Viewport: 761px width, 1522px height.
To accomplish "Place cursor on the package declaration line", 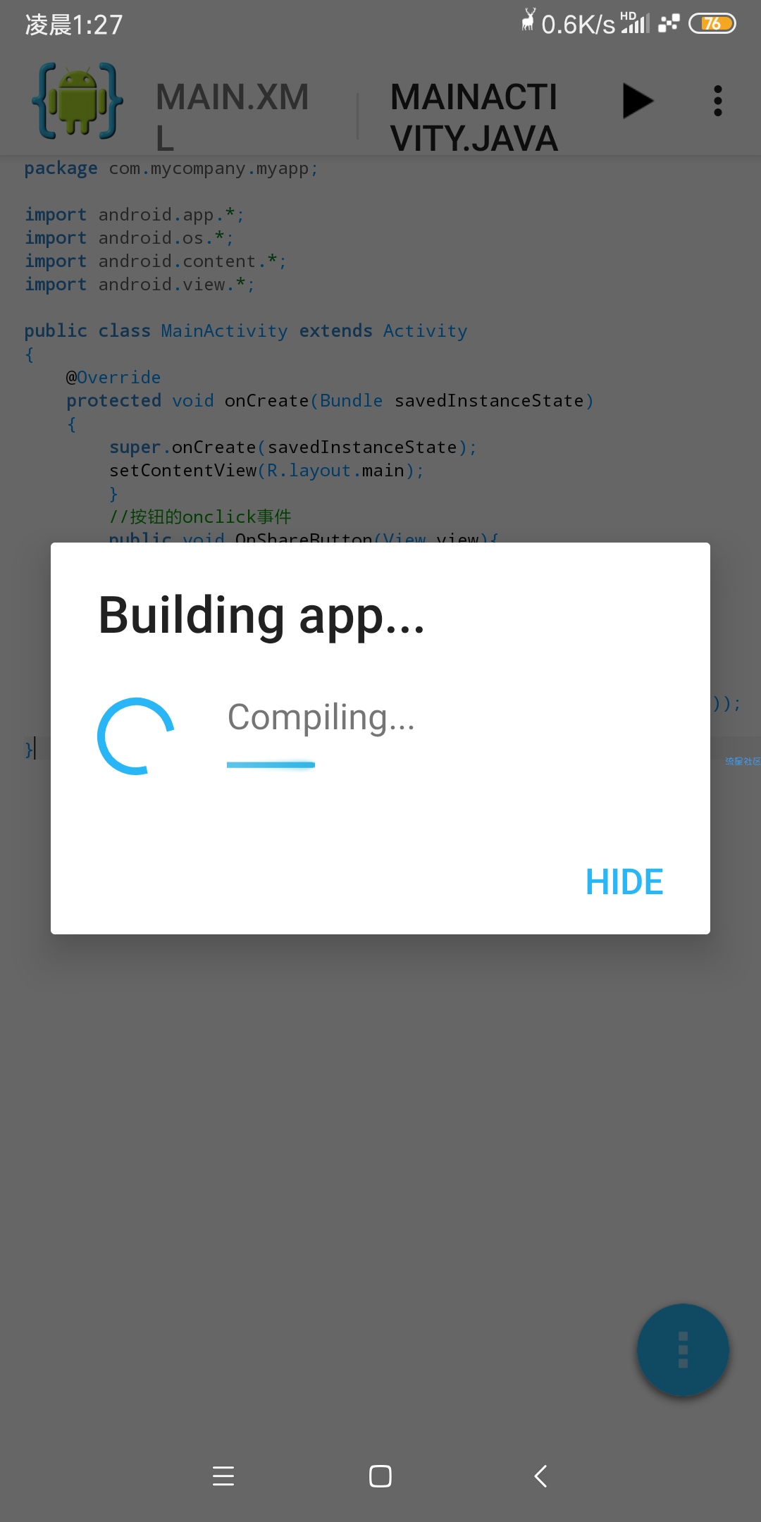I will point(171,168).
